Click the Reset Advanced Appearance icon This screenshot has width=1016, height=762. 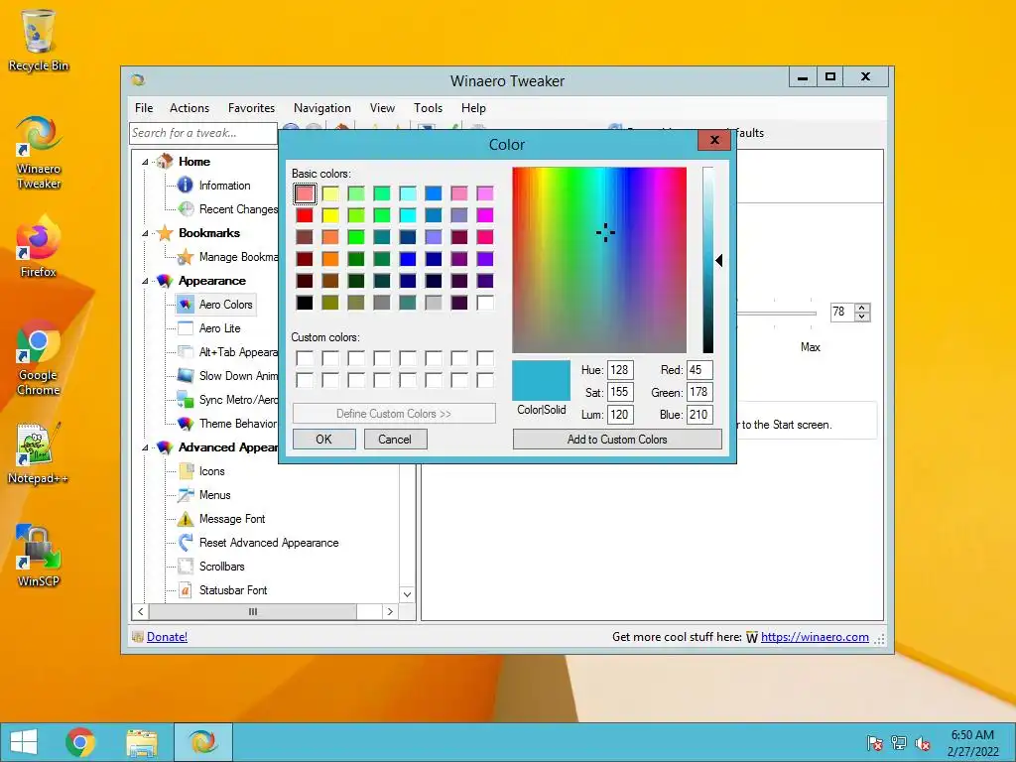tap(186, 543)
